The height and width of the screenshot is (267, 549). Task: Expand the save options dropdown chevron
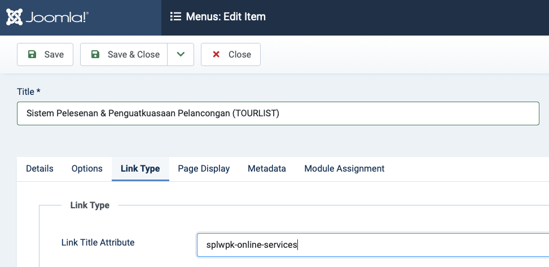click(181, 55)
